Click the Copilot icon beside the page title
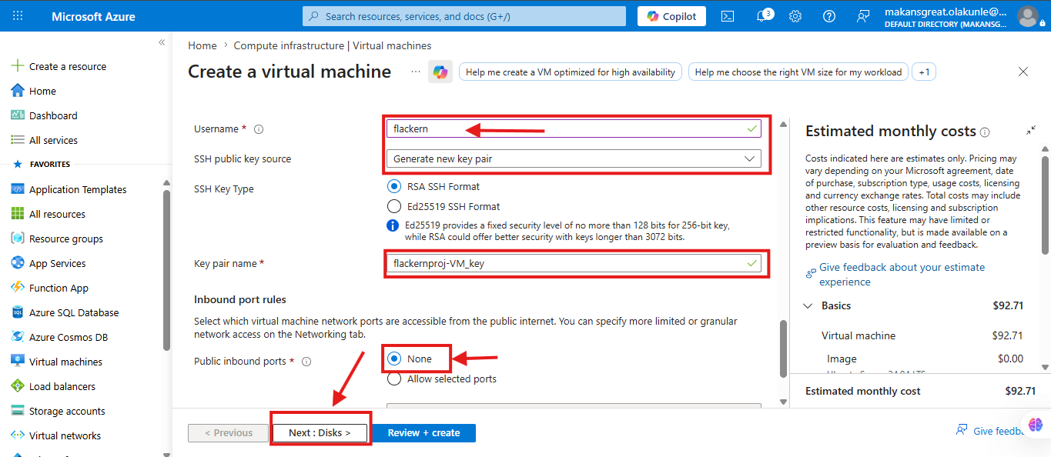 (x=440, y=72)
